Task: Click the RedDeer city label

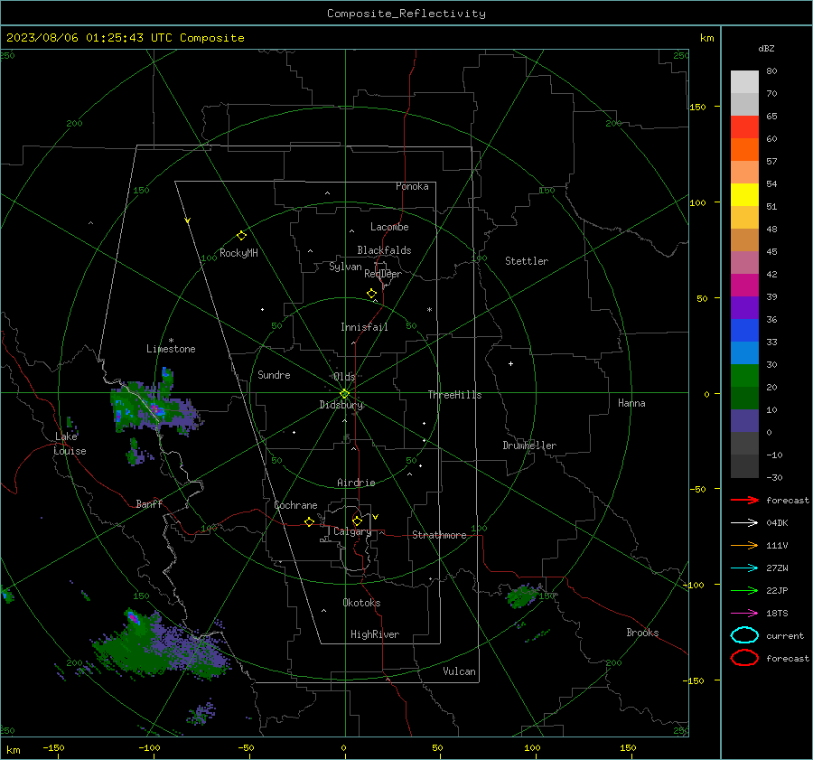Action: pyautogui.click(x=383, y=274)
